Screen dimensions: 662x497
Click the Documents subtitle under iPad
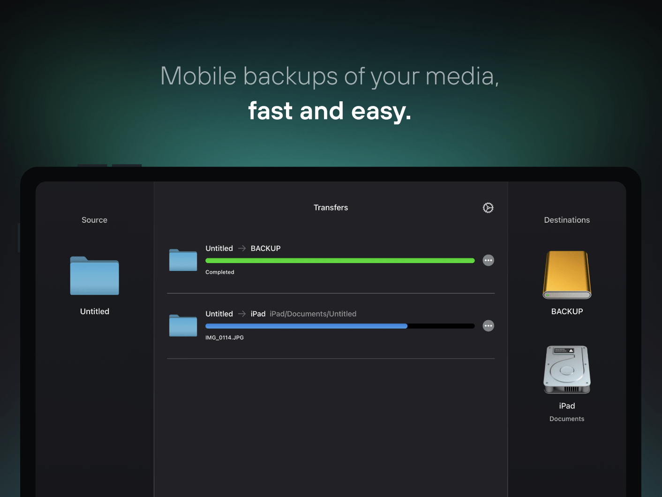coord(567,419)
